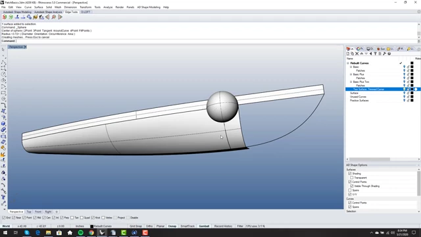421x237 pixels.
Task: Click the delete layer X icon
Action: [x=357, y=54]
